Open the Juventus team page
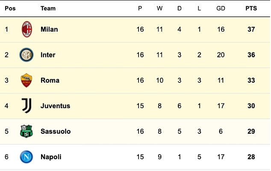 point(55,106)
